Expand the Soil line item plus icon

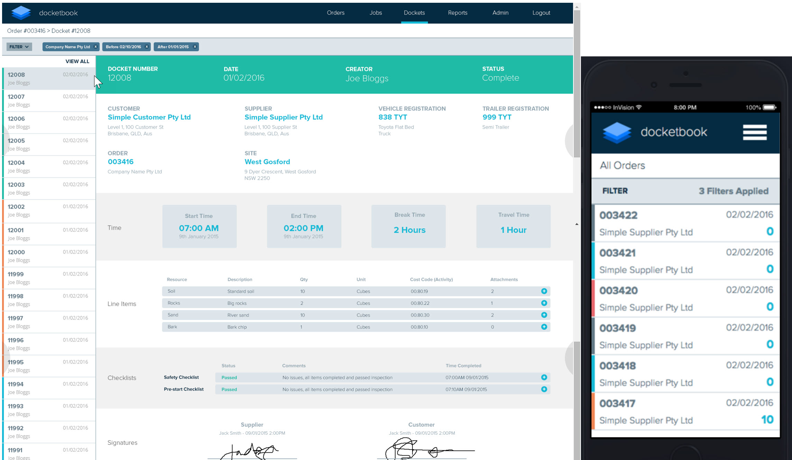[544, 291]
